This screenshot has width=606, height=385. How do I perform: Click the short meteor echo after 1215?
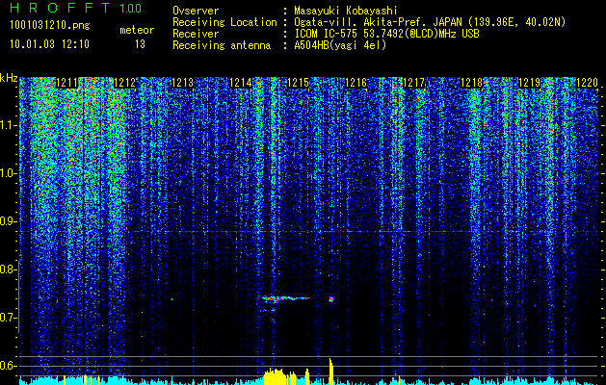[x=331, y=298]
